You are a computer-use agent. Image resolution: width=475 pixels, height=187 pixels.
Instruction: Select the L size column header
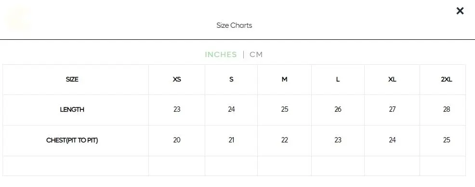click(x=338, y=79)
